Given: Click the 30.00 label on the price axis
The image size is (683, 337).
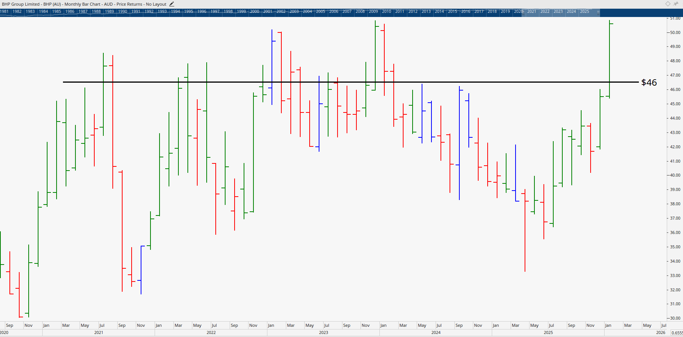Looking at the screenshot, I should pos(675,318).
